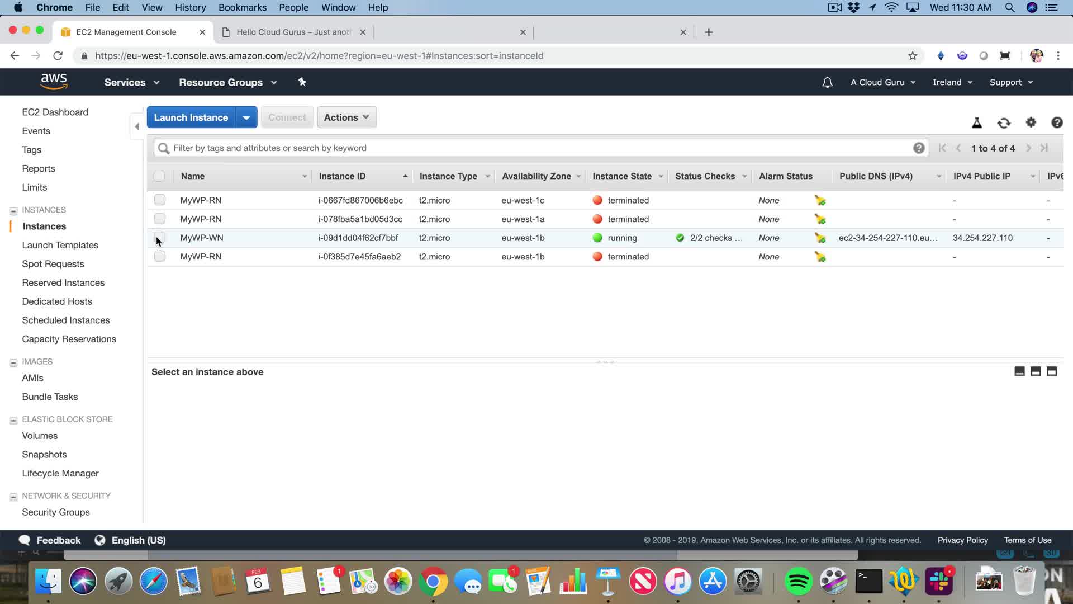Open the help question mark icon

pos(1057,122)
